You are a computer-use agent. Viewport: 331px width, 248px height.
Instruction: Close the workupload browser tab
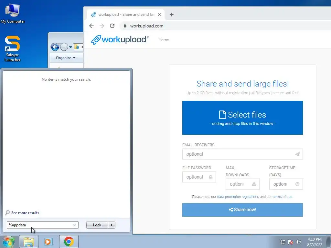(x=159, y=15)
